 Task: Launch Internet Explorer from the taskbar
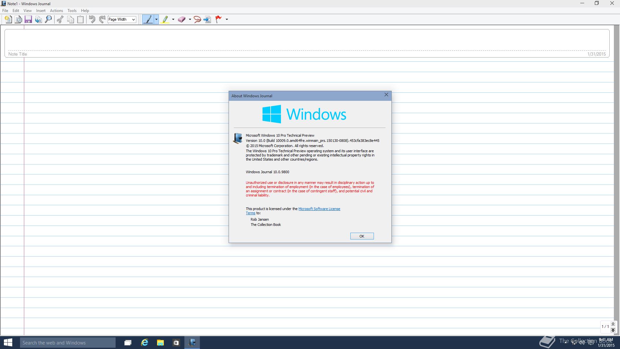[x=144, y=343]
